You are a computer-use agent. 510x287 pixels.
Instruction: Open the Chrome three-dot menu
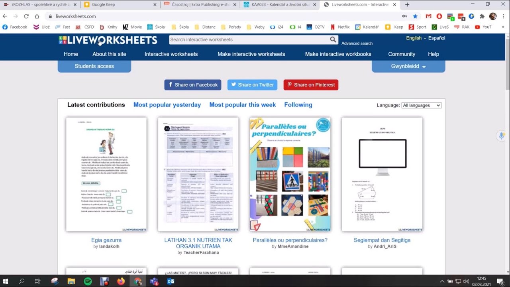[x=504, y=16]
